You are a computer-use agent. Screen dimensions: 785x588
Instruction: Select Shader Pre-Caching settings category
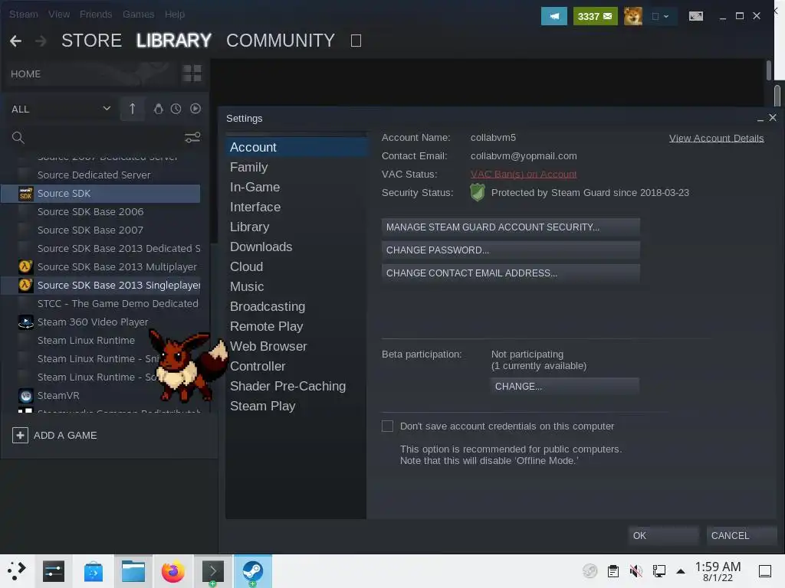[296, 387]
